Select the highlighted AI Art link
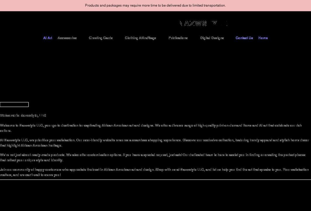The height and width of the screenshot is (211, 311). 48,38
